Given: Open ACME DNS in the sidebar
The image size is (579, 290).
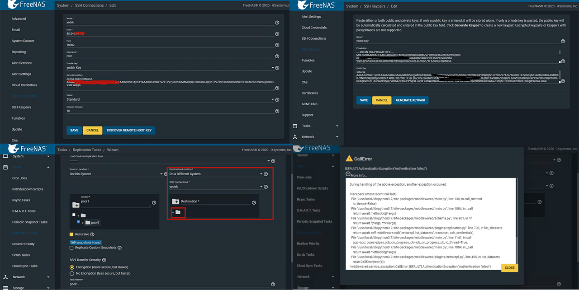Looking at the screenshot, I should (309, 104).
